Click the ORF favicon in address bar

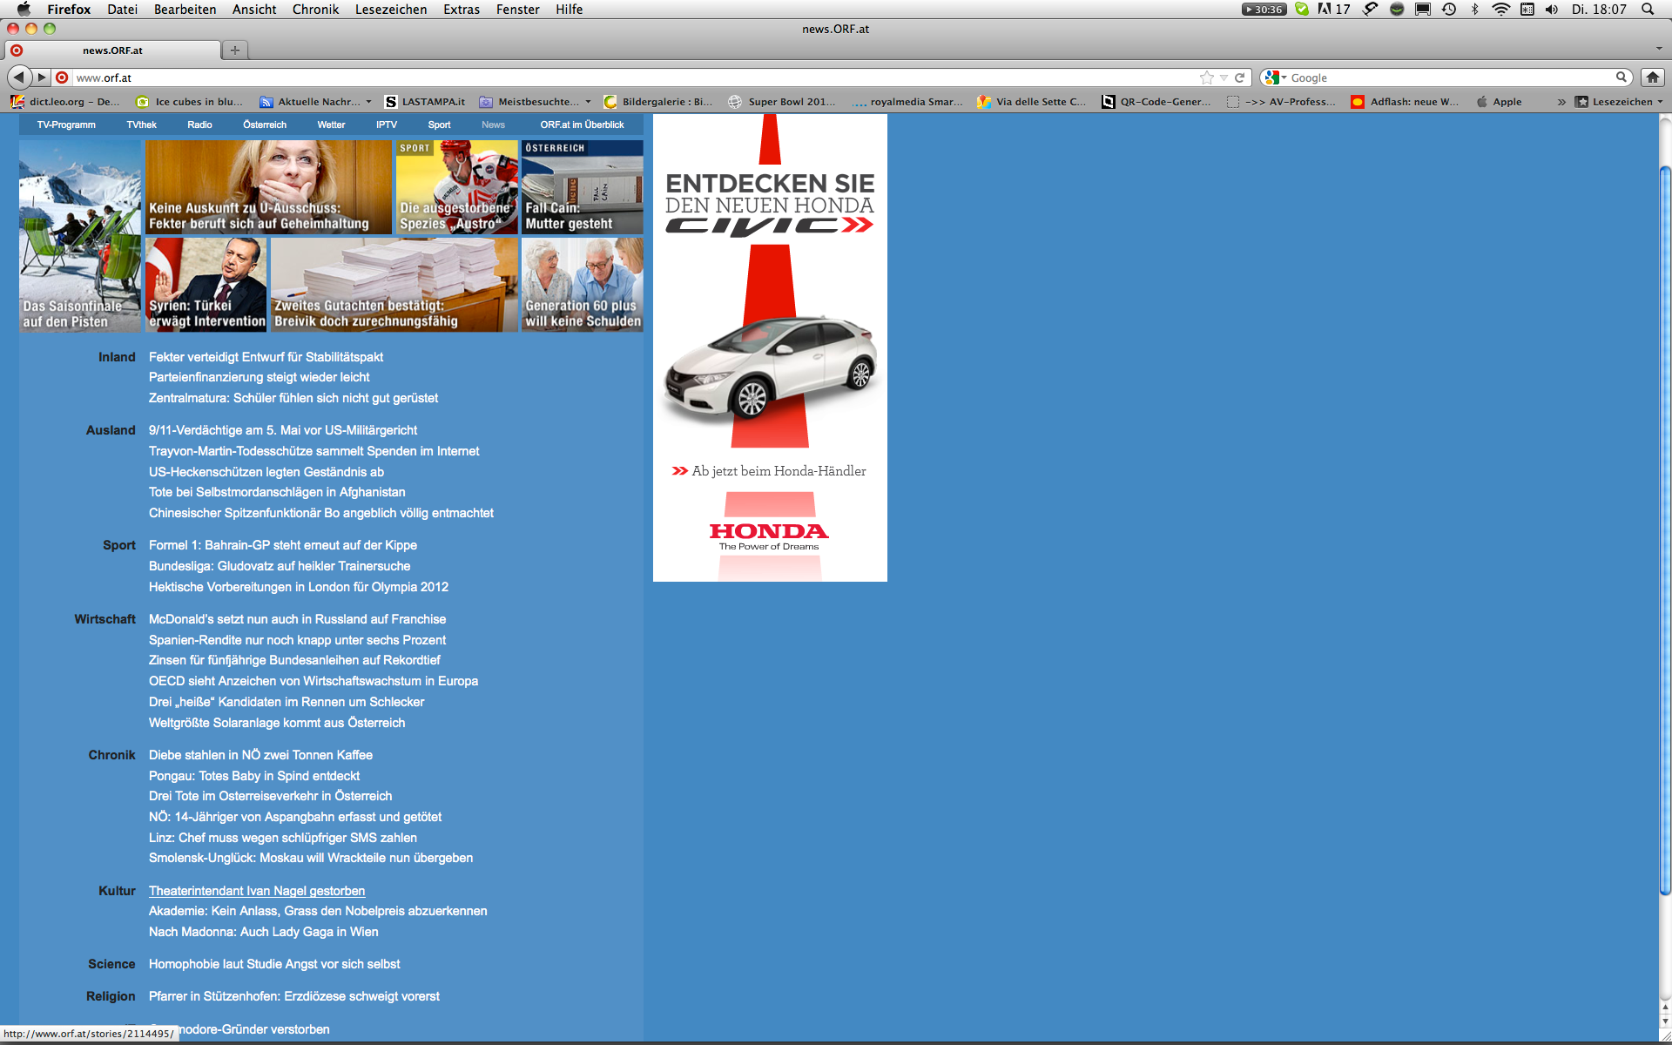point(62,78)
